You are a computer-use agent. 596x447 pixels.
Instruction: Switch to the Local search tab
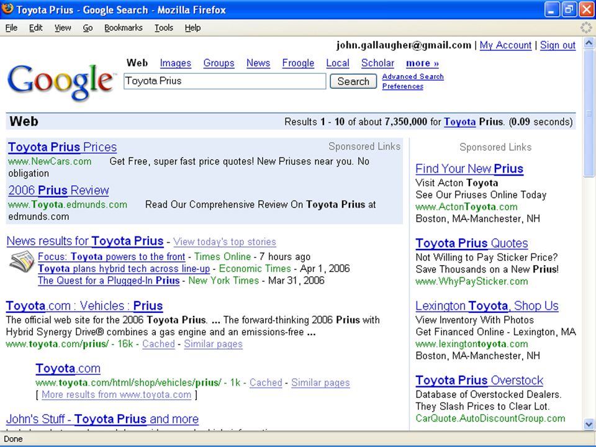click(x=338, y=63)
